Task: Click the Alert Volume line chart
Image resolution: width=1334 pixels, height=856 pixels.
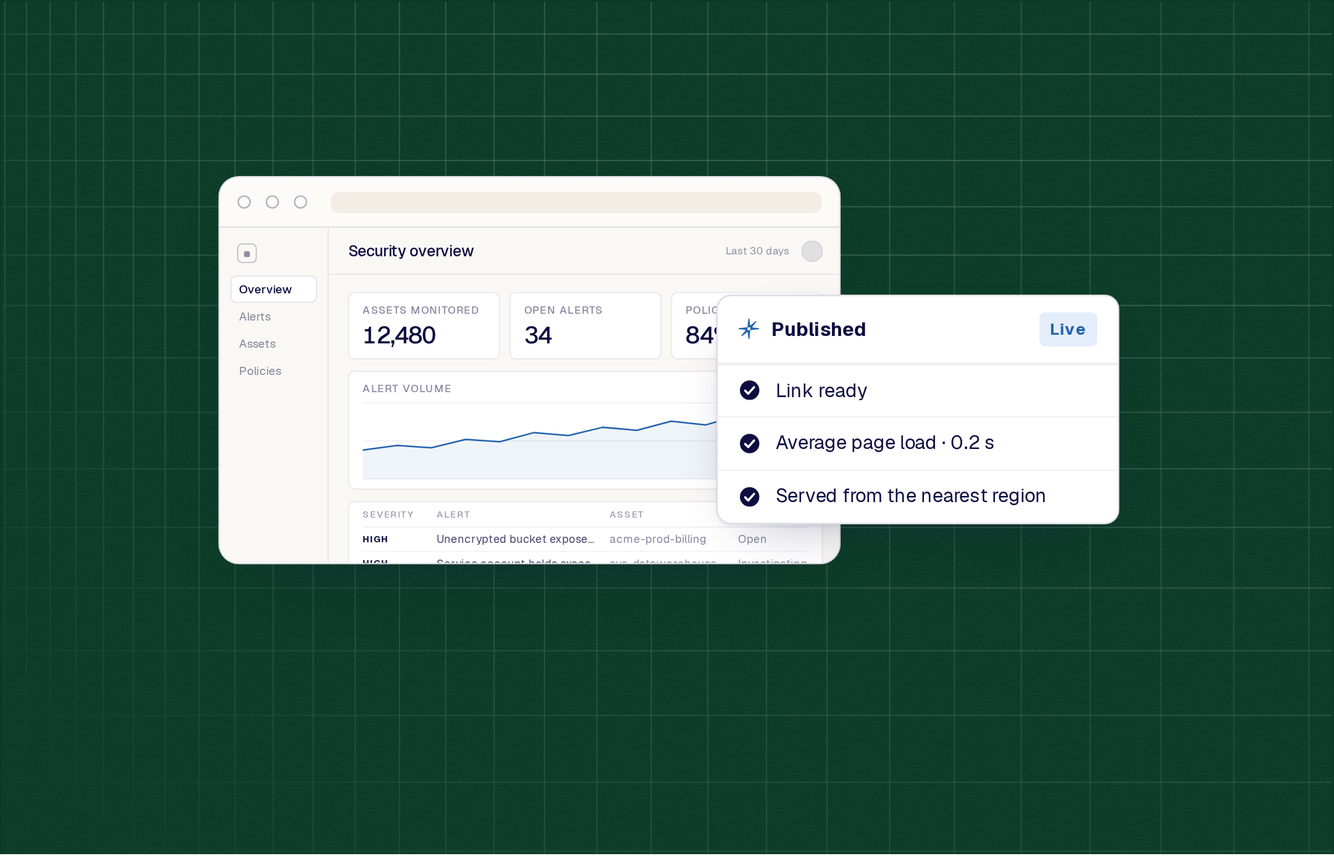Action: point(539,442)
